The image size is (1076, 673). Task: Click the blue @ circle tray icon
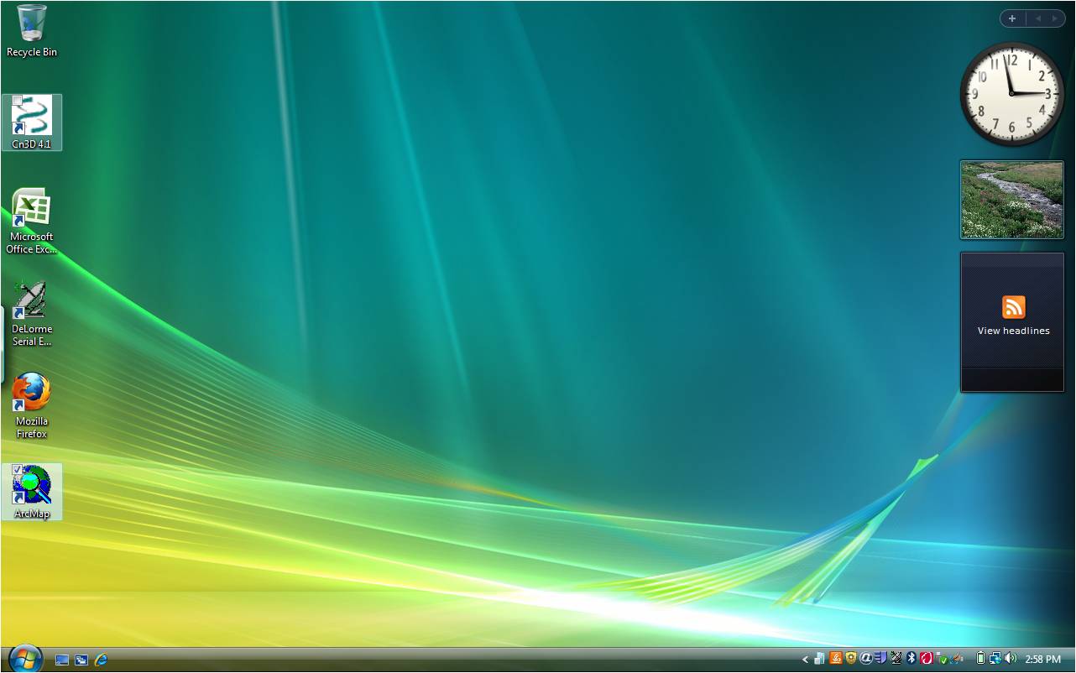point(866,659)
